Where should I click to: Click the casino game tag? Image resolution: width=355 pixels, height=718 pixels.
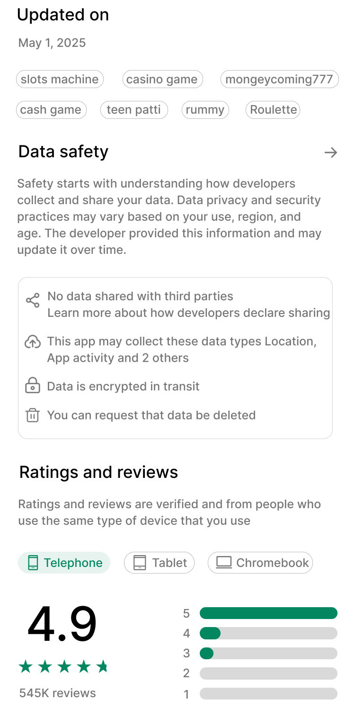coord(162,79)
